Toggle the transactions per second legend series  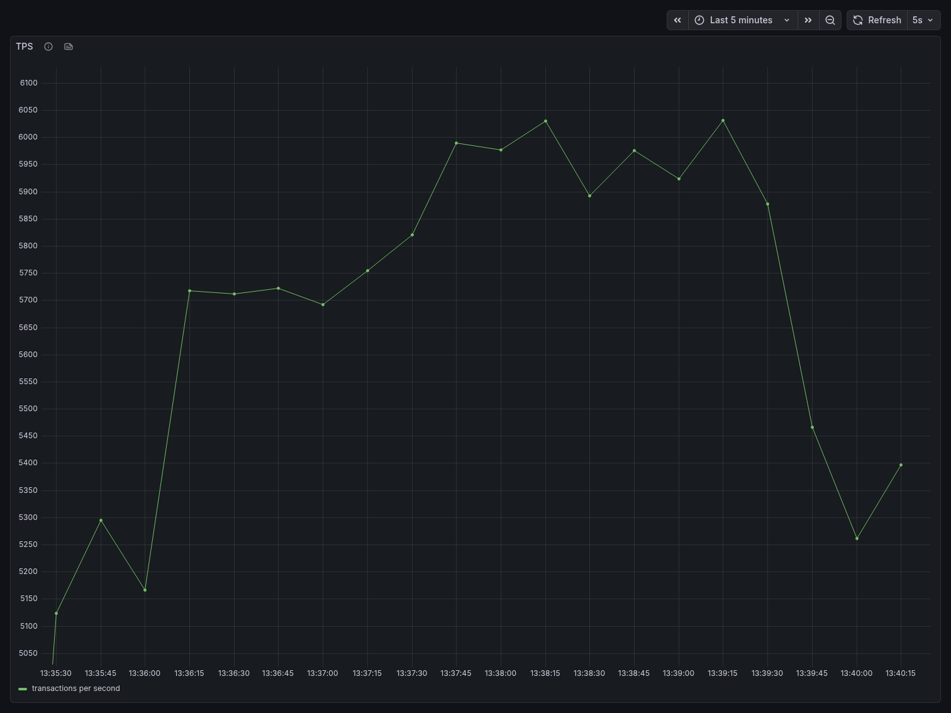coord(75,688)
